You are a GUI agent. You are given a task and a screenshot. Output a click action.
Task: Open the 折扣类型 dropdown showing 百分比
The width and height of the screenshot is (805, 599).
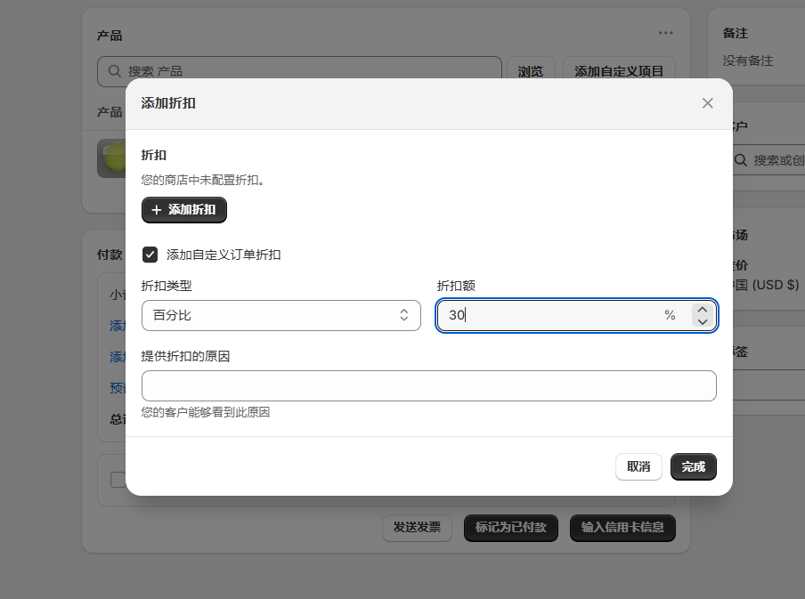click(281, 315)
